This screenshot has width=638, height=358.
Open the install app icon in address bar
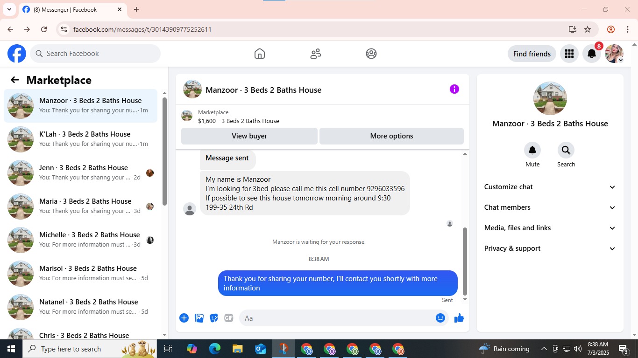coord(573,29)
